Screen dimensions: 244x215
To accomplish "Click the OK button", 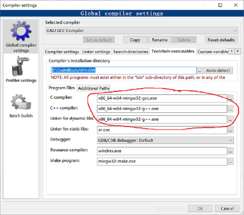I will tap(200, 208).
